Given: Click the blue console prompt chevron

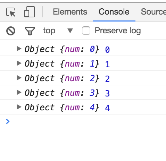Looking at the screenshot, I should [x=8, y=121].
